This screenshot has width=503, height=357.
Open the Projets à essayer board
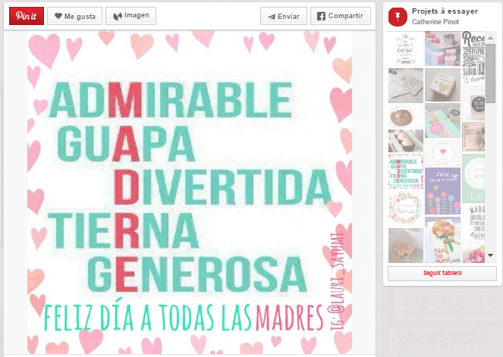point(445,12)
